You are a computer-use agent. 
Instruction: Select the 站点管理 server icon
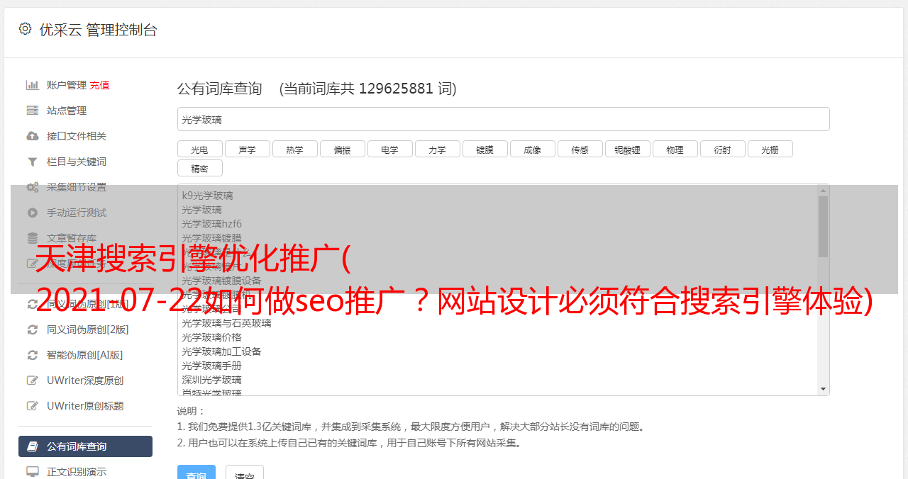click(33, 111)
